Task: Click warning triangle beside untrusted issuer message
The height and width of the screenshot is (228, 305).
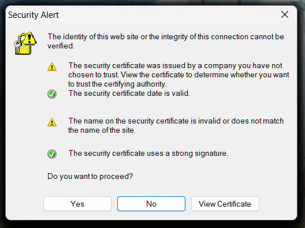Action: 52,67
